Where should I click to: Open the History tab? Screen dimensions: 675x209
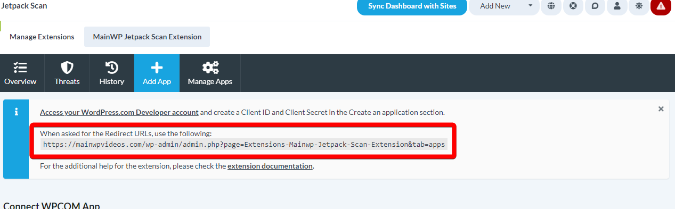pos(112,73)
